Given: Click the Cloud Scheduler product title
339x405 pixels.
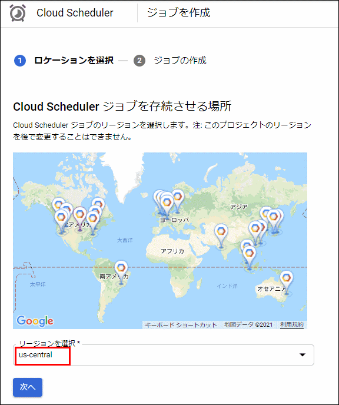Looking at the screenshot, I should tap(75, 13).
